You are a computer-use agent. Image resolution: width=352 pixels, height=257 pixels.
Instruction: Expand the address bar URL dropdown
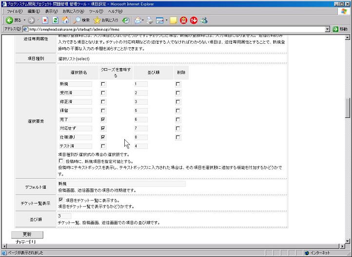click(328, 29)
